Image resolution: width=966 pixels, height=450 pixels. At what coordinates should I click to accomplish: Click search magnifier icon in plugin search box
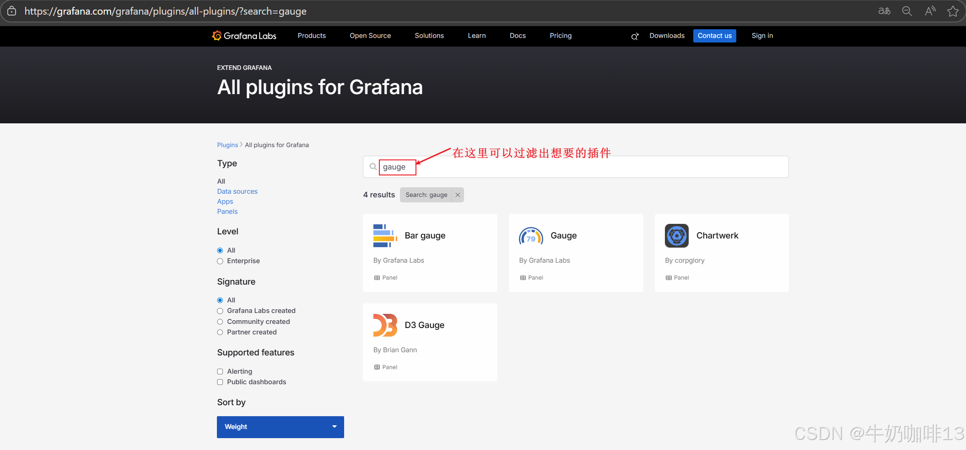(x=373, y=167)
